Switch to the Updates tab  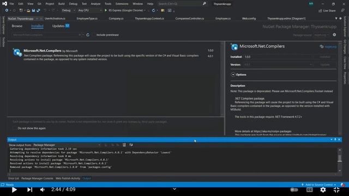tap(61, 26)
